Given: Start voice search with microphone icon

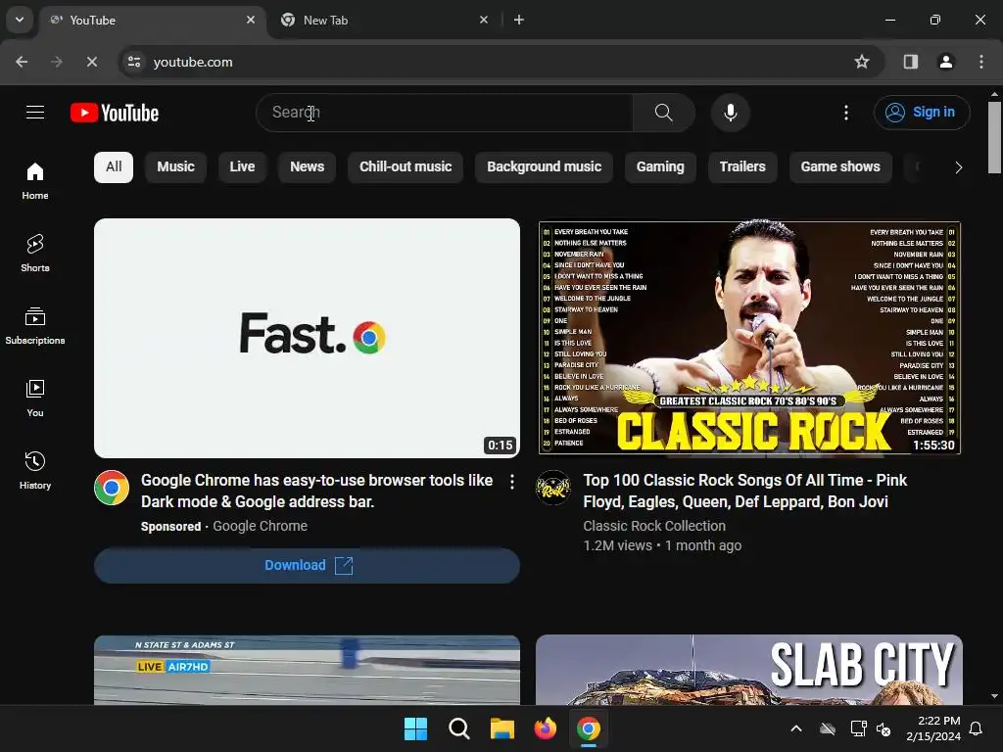Looking at the screenshot, I should pyautogui.click(x=730, y=113).
